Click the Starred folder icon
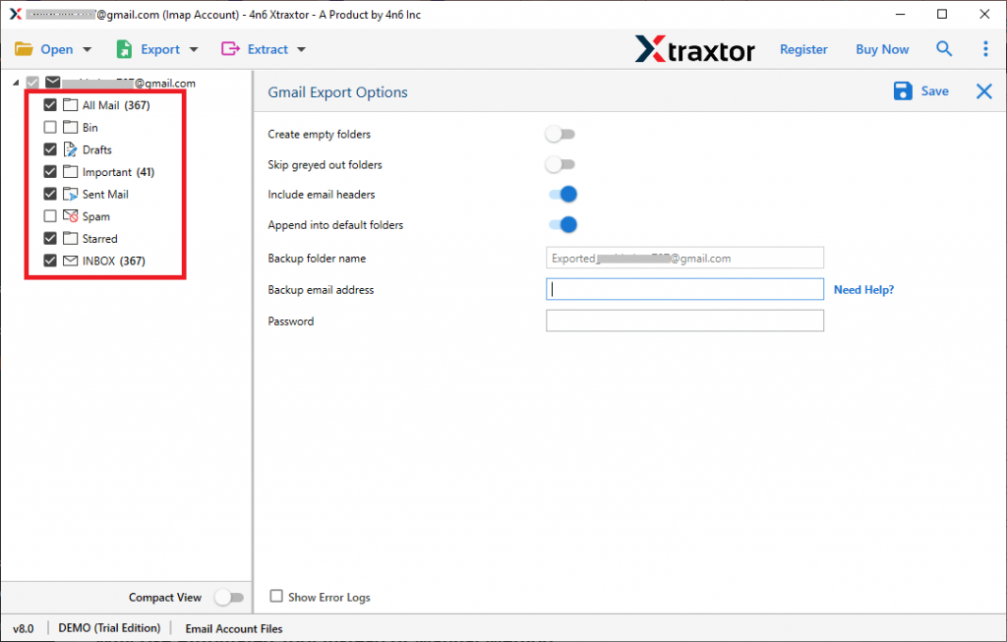Viewport: 1007px width, 642px height. 70,238
